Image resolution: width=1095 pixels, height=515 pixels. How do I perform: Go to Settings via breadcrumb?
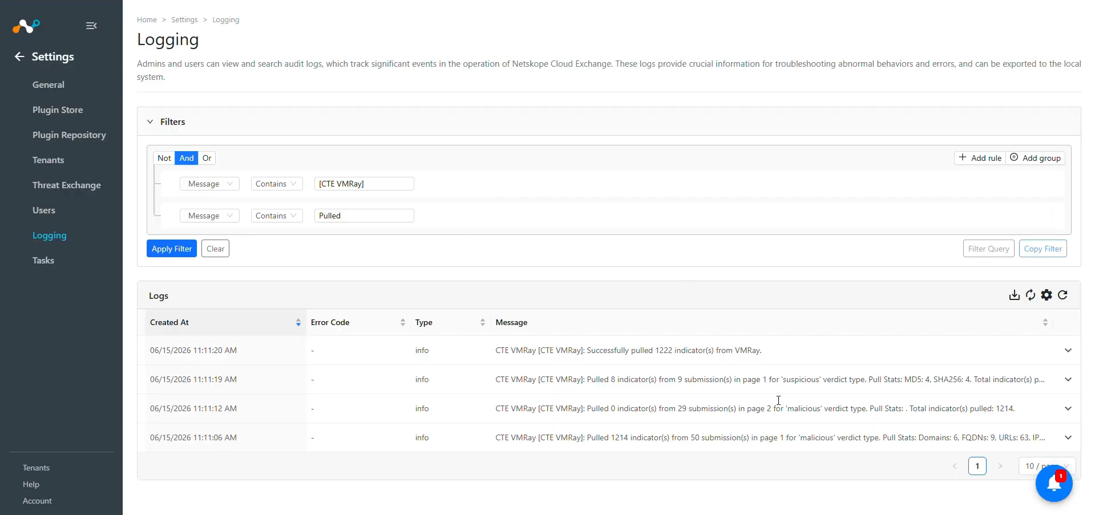(184, 19)
